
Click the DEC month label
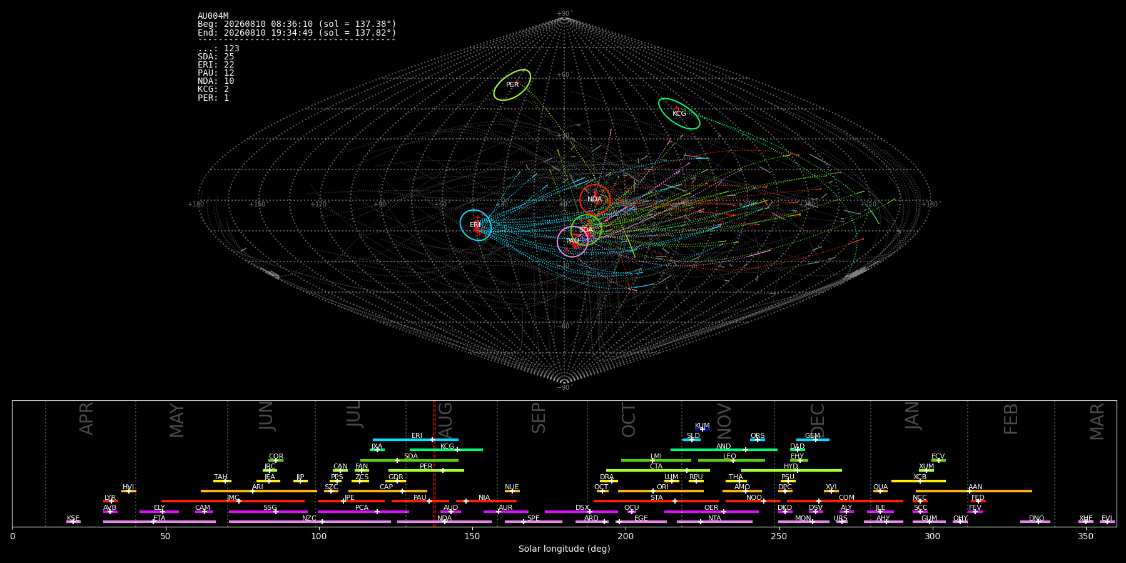click(818, 420)
